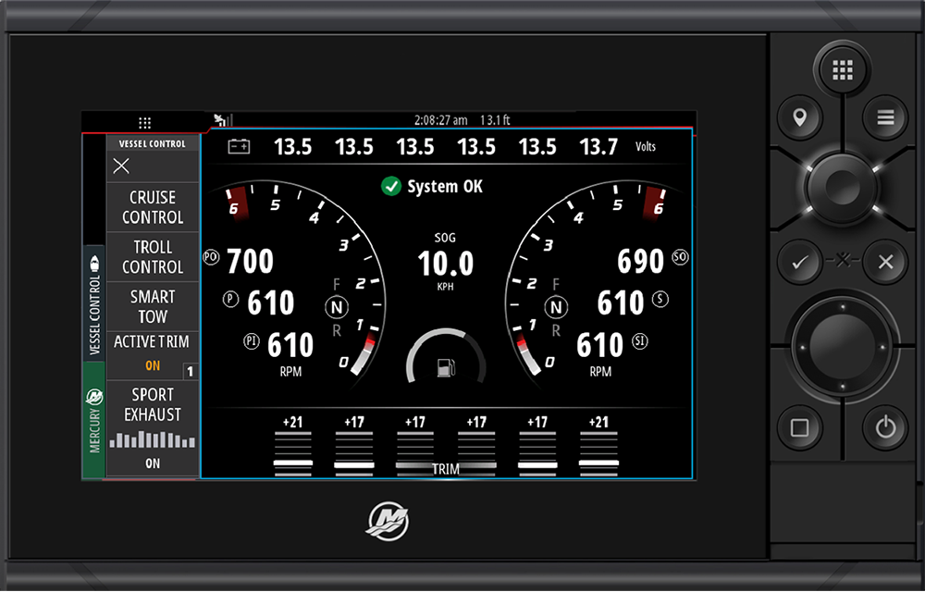Screen dimensions: 925x592
Task: Check the GPS signal strength icon
Action: [x=223, y=119]
